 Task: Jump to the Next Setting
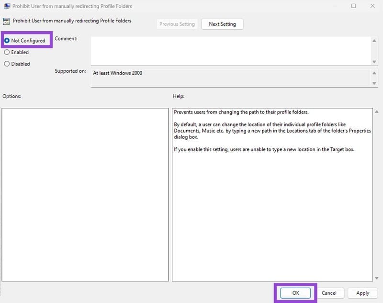[222, 24]
